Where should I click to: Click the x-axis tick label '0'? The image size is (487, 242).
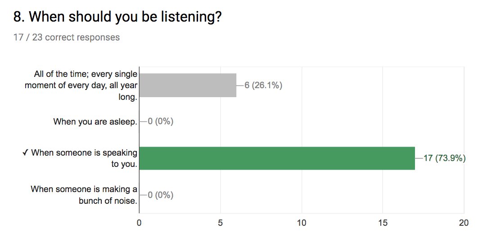pyautogui.click(x=139, y=223)
